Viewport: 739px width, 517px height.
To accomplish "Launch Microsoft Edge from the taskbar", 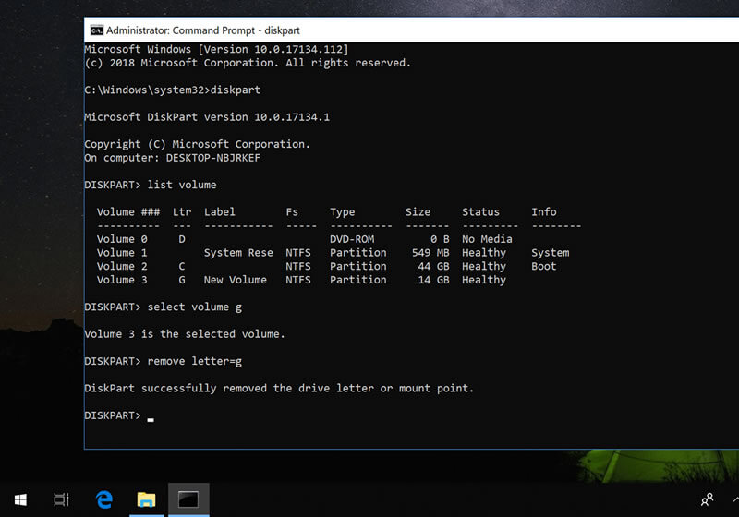I will [104, 499].
